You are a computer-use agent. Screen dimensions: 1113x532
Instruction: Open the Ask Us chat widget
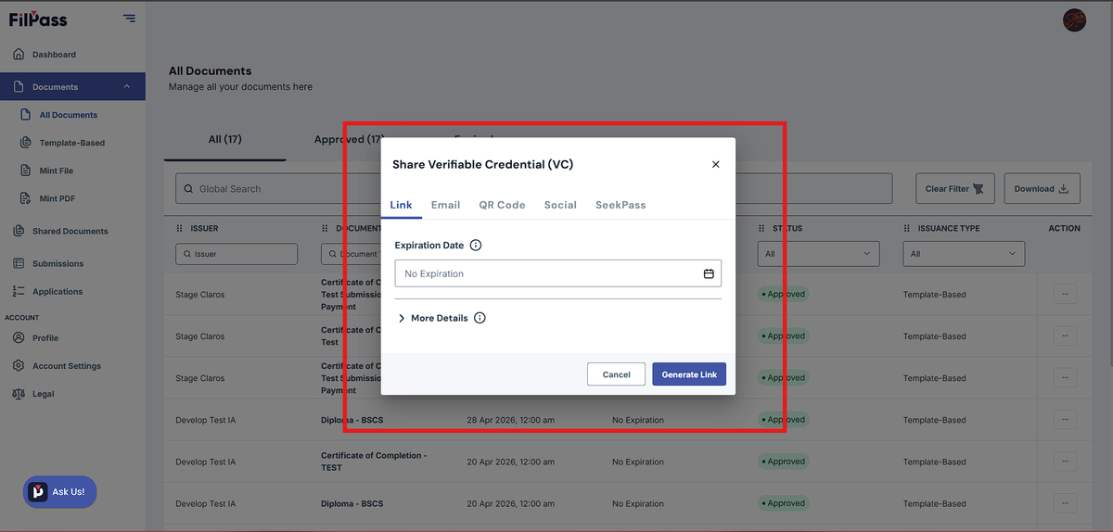click(59, 492)
